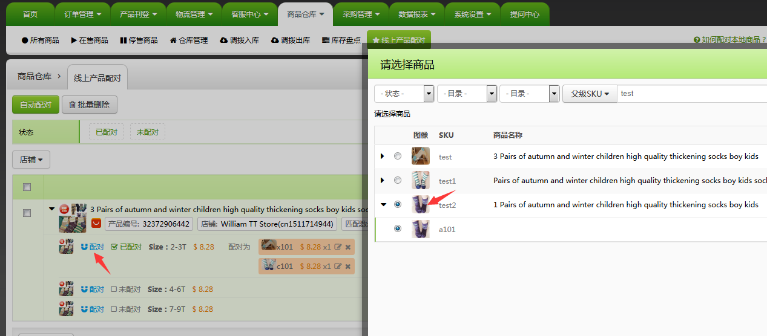Click the main product listing thumbnail
Screen dimensions: 767x336
72,218
